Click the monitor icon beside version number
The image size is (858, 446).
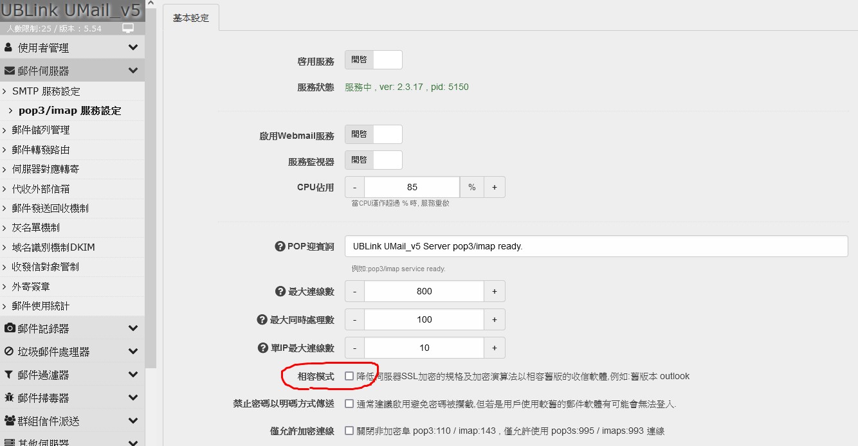128,28
